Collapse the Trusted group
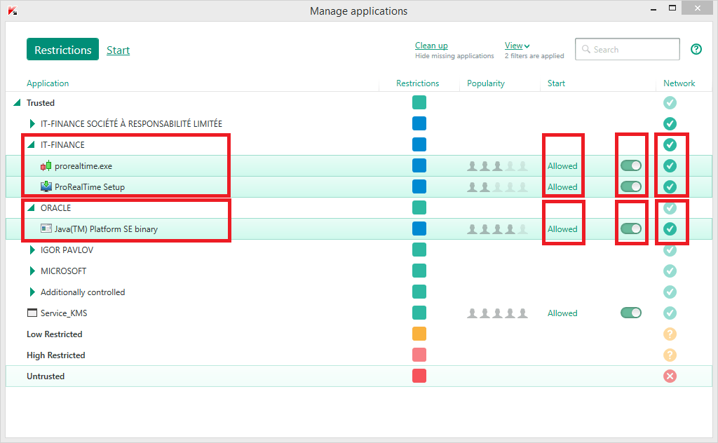Viewport: 718px width, 443px height. (x=18, y=102)
